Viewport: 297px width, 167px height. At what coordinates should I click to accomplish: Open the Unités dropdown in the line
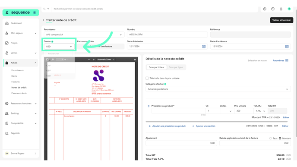(x=227, y=111)
